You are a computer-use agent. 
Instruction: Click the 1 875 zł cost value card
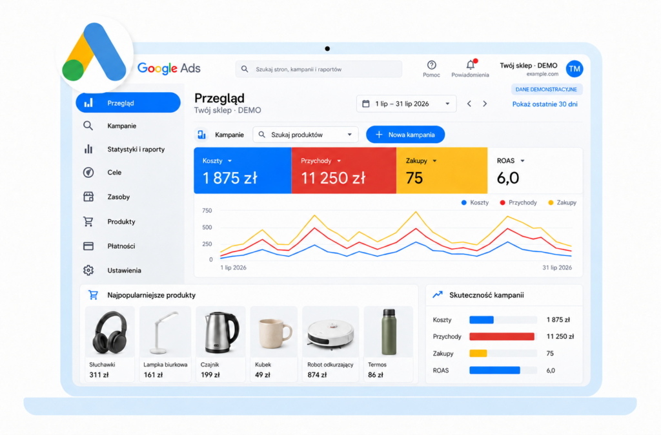coord(243,170)
